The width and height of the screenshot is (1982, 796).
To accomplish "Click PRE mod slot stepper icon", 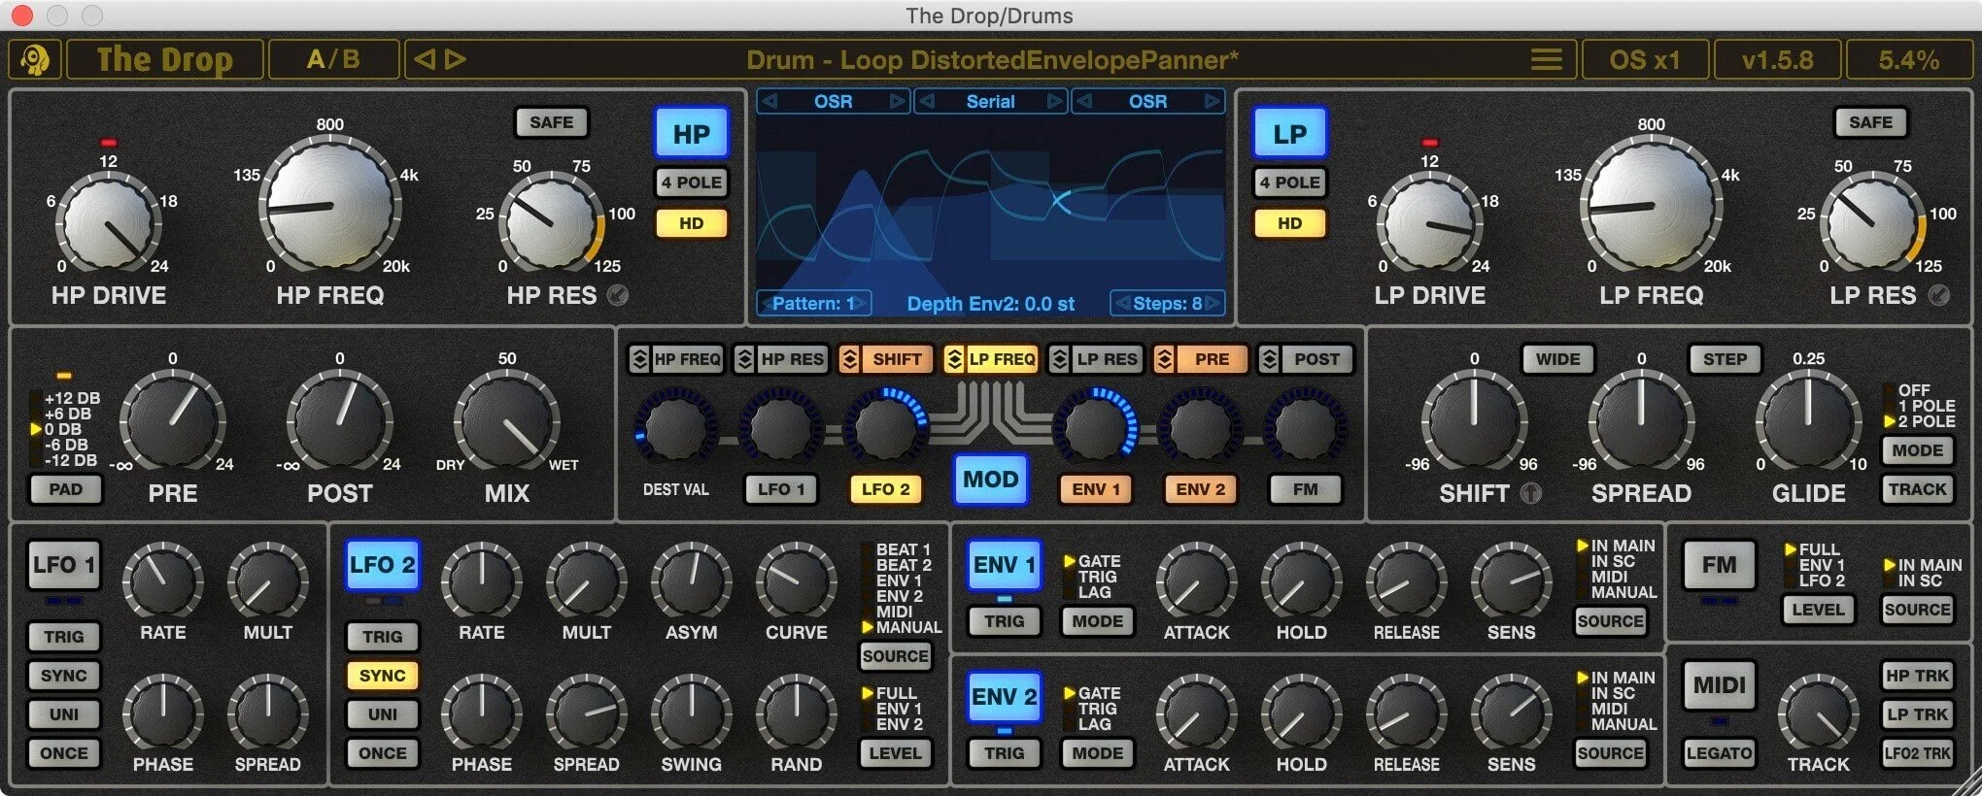I will point(1164,359).
